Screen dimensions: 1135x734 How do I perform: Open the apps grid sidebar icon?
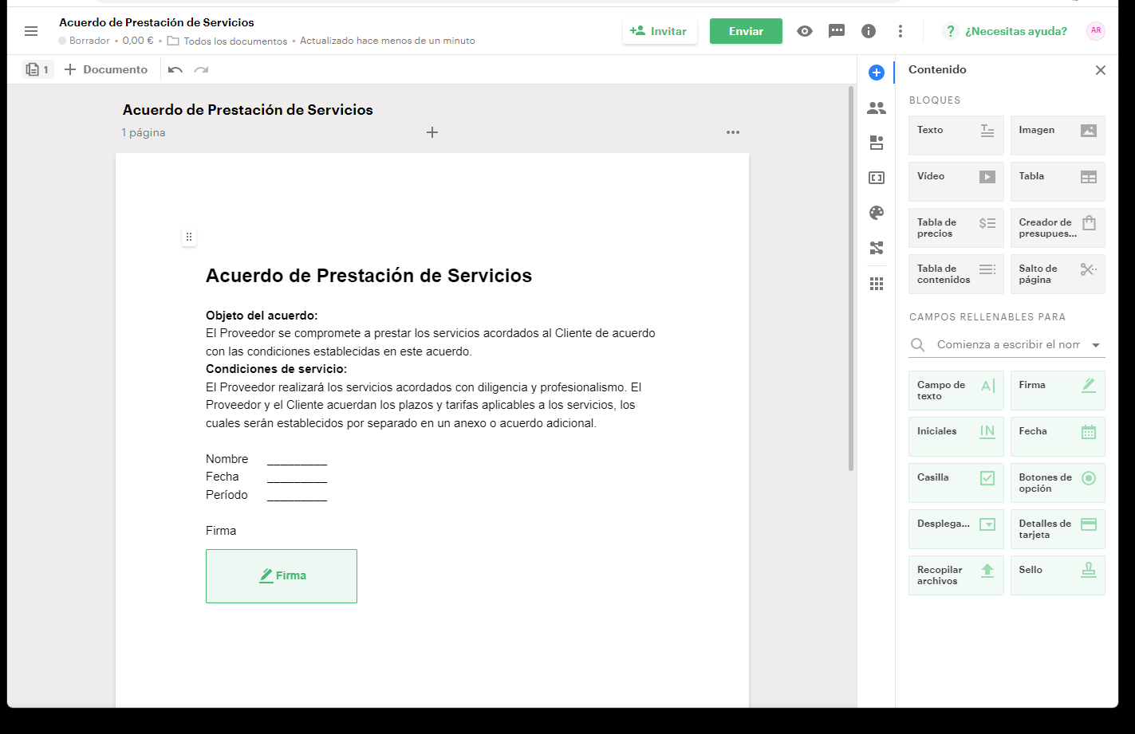click(877, 284)
